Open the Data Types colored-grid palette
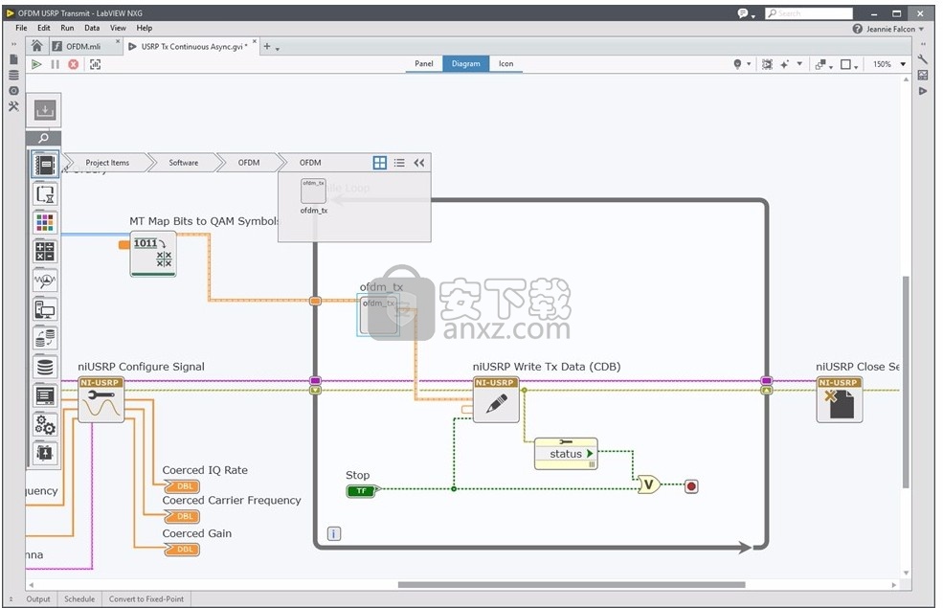This screenshot has height=608, width=943. click(x=45, y=222)
